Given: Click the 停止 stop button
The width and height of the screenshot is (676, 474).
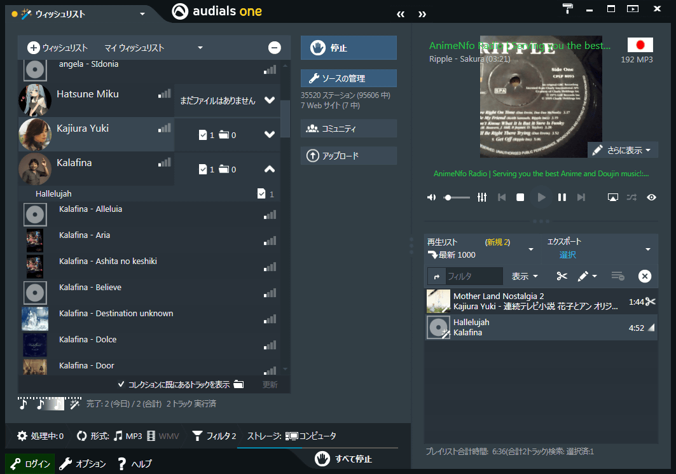Looking at the screenshot, I should pos(348,48).
